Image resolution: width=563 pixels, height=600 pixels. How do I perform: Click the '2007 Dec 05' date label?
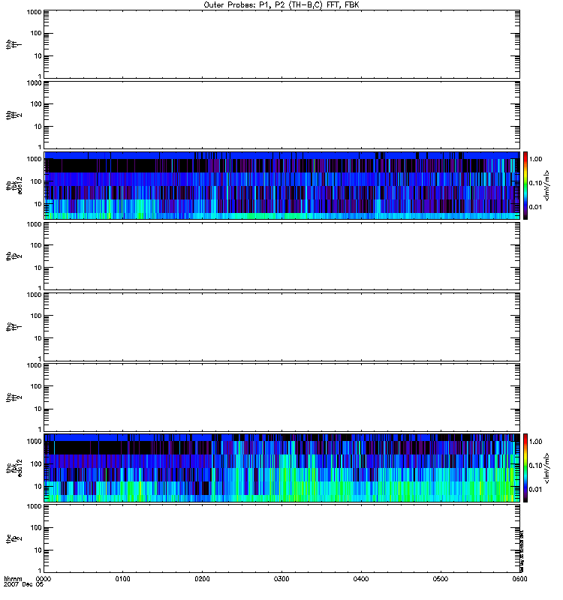[x=24, y=585]
